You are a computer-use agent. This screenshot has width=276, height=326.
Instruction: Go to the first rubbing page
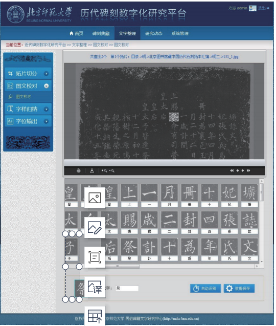[x=232, y=170]
